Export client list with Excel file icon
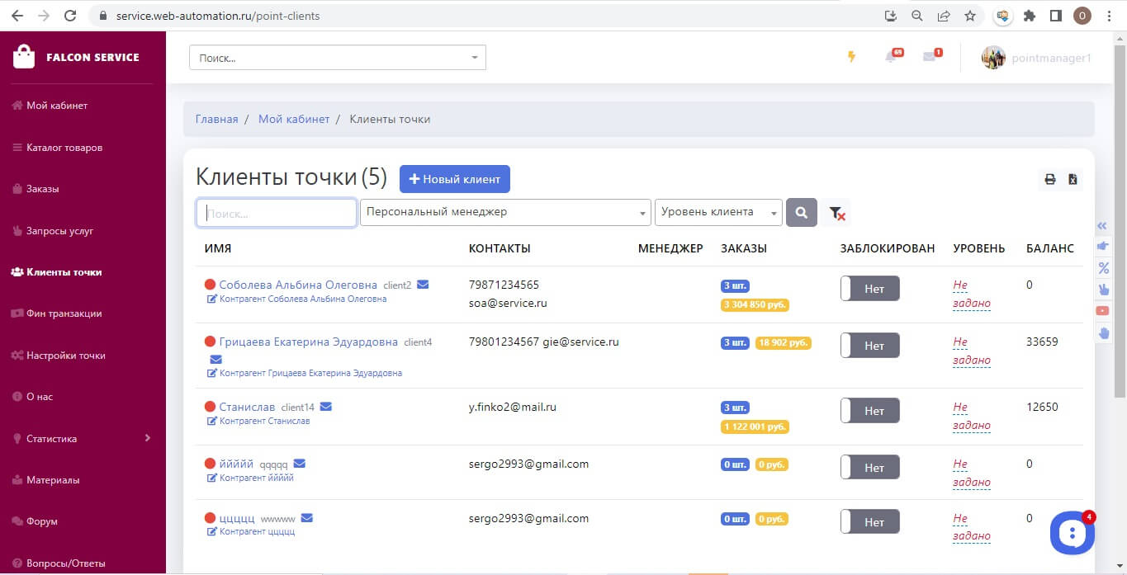This screenshot has height=575, width=1127. pyautogui.click(x=1073, y=179)
